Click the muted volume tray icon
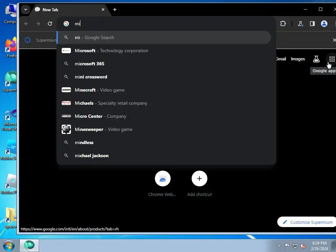 click(x=303, y=246)
